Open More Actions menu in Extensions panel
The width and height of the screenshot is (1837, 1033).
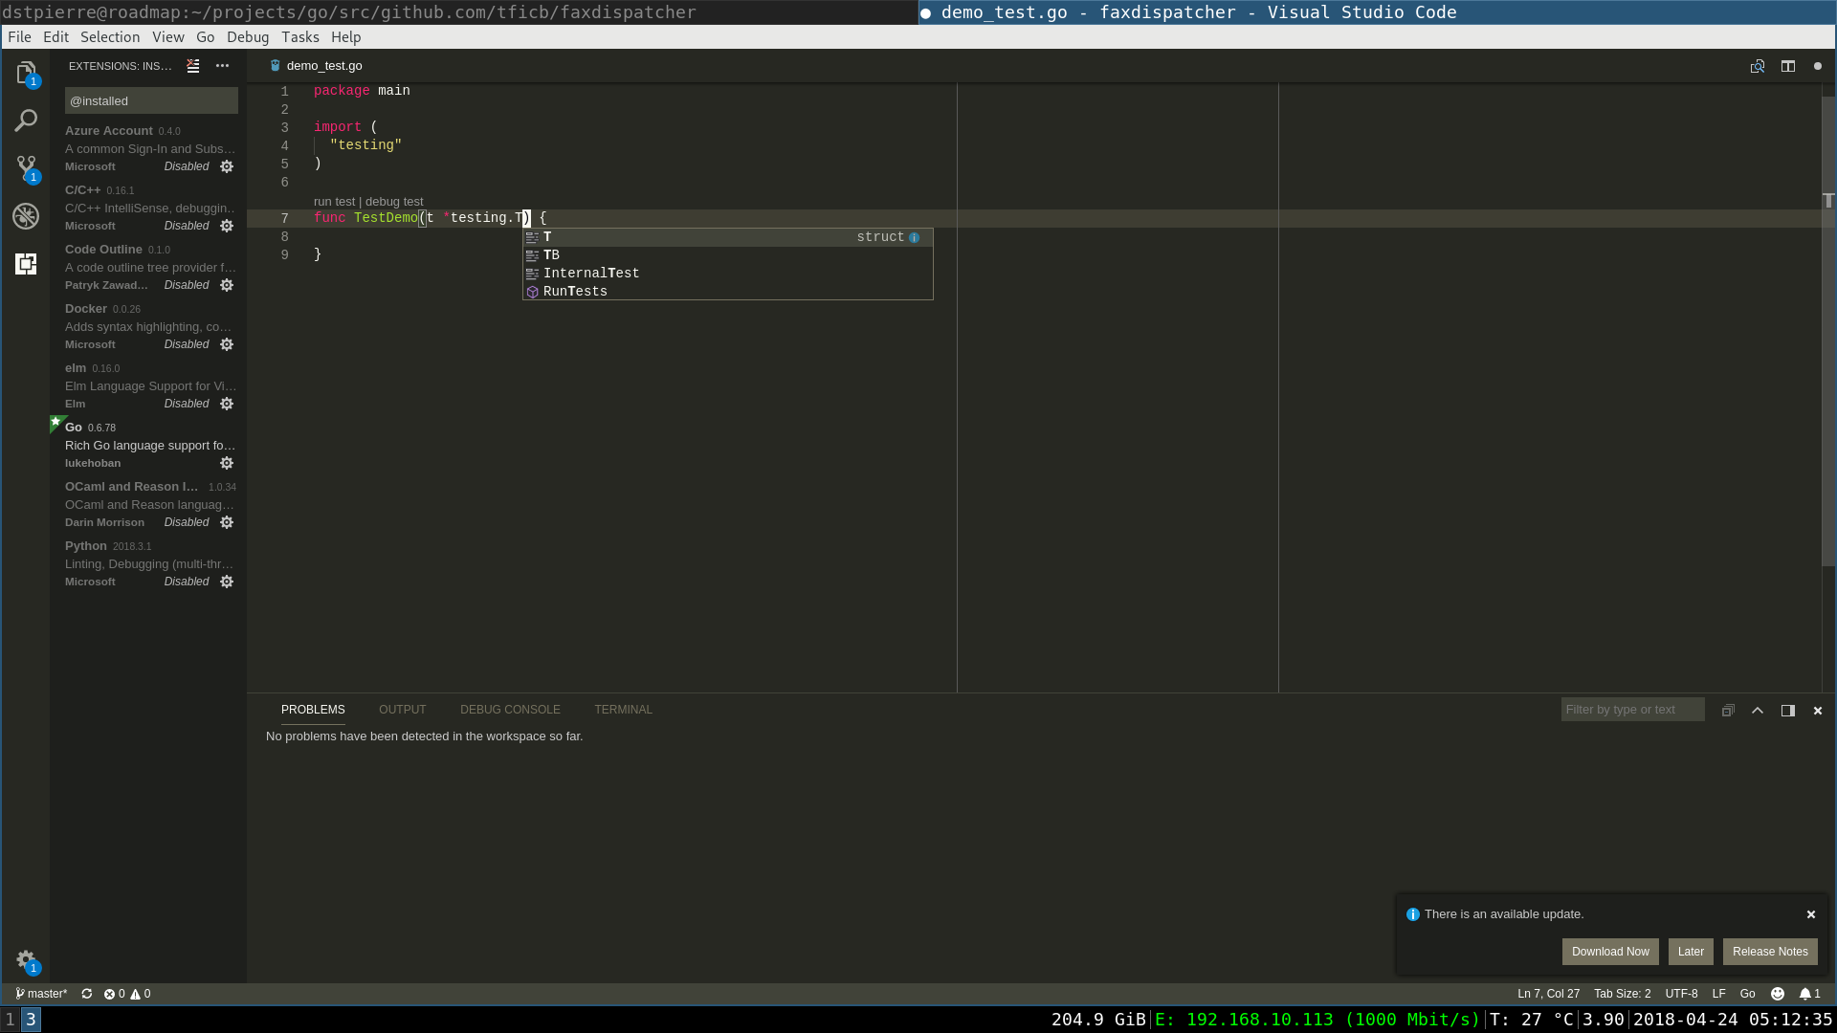tap(222, 66)
